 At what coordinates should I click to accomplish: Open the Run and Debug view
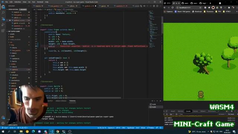coord(3,25)
